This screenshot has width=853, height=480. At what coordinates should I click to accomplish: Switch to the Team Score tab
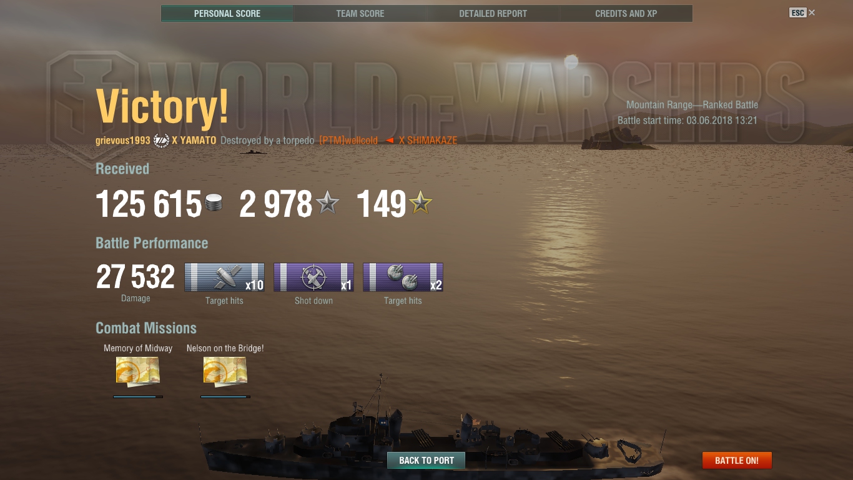pos(360,13)
